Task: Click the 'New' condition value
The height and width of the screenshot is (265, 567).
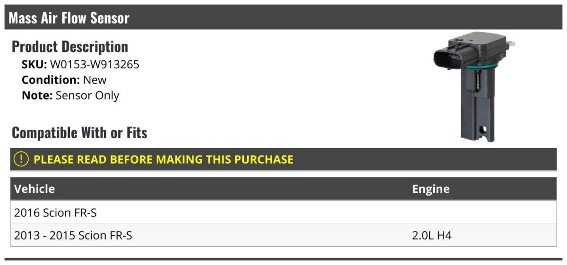Action: (95, 80)
